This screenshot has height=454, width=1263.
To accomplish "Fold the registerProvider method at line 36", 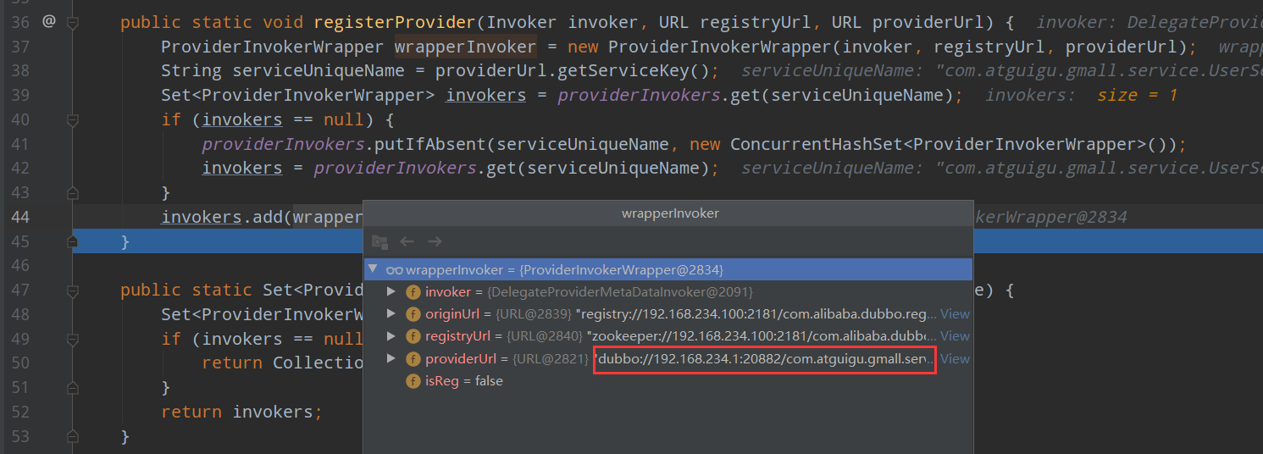I will (x=73, y=22).
